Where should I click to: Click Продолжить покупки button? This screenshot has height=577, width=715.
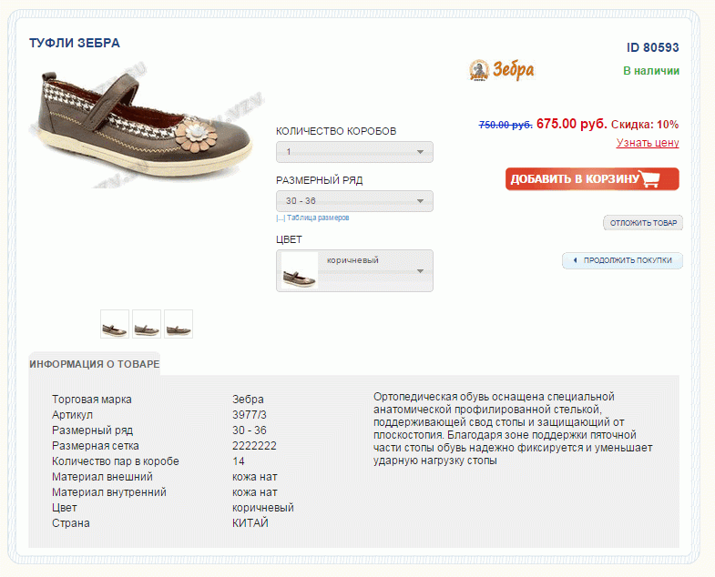click(x=622, y=260)
